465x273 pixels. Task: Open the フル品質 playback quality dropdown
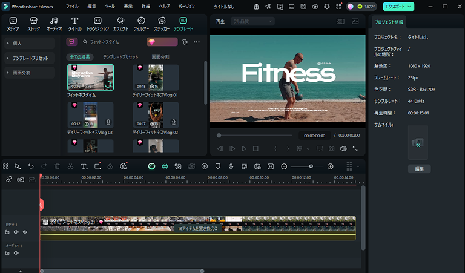(x=252, y=21)
